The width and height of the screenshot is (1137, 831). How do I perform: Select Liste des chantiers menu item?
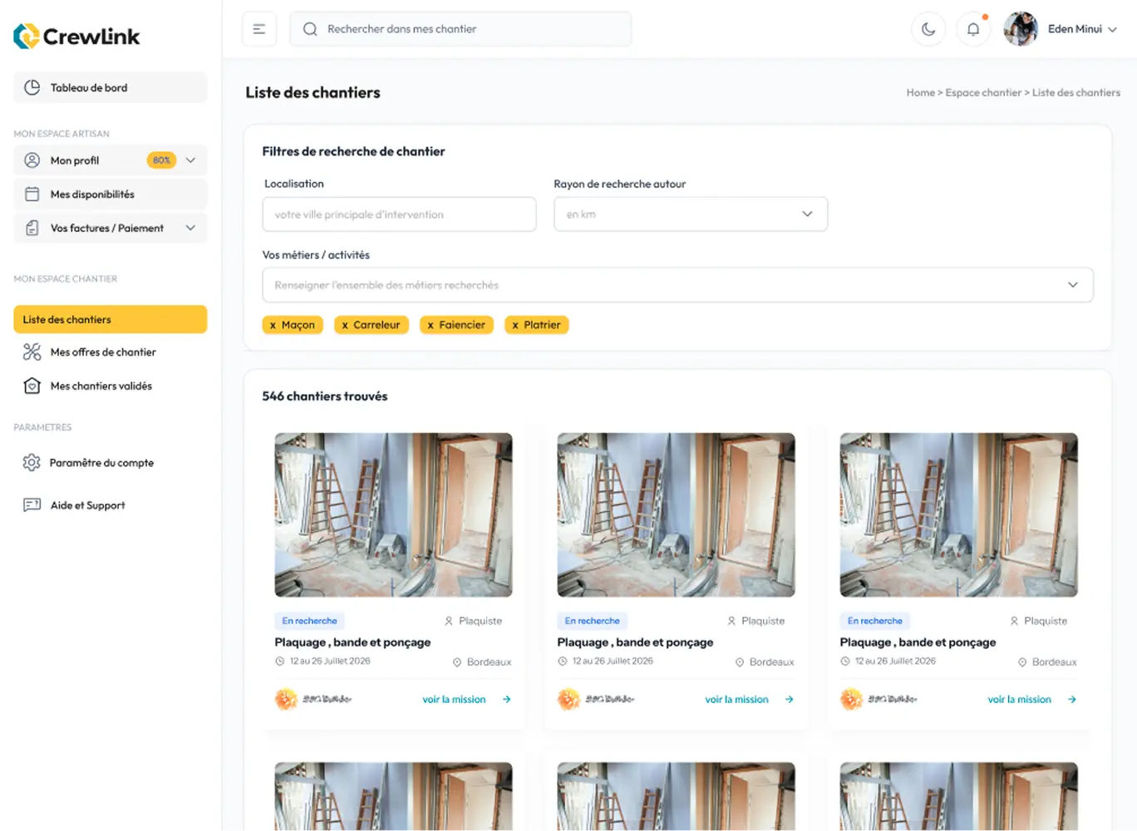coord(111,319)
